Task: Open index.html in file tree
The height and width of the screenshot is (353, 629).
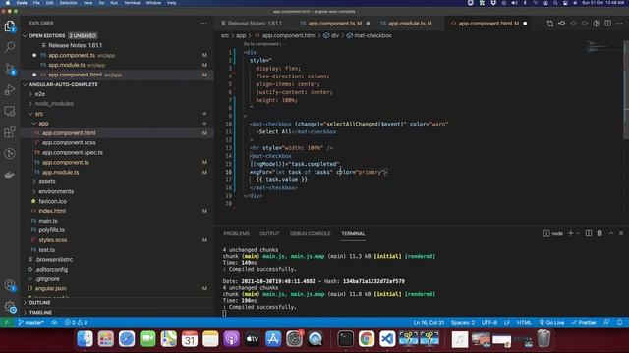Action: [x=52, y=211]
